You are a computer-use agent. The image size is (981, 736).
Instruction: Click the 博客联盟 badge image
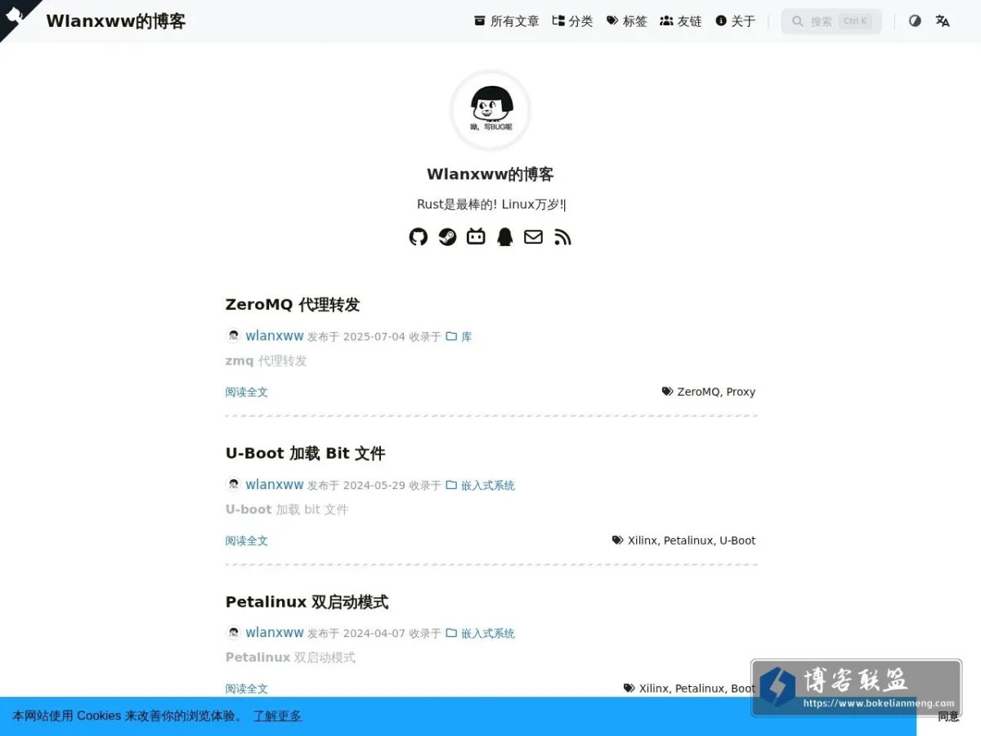856,688
